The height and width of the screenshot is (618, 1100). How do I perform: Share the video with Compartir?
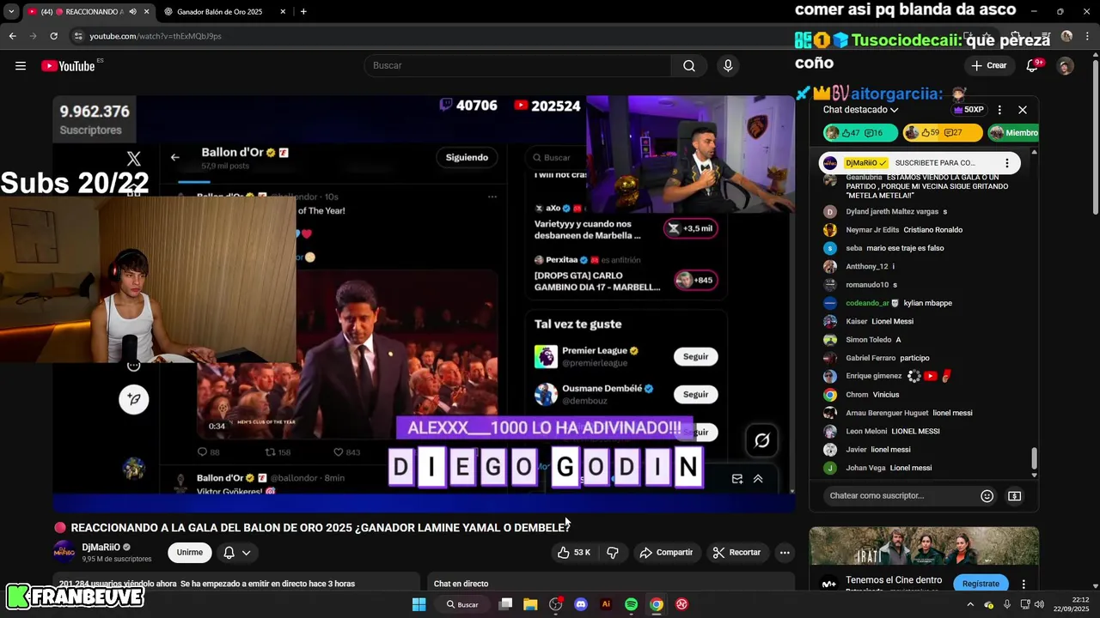point(666,553)
